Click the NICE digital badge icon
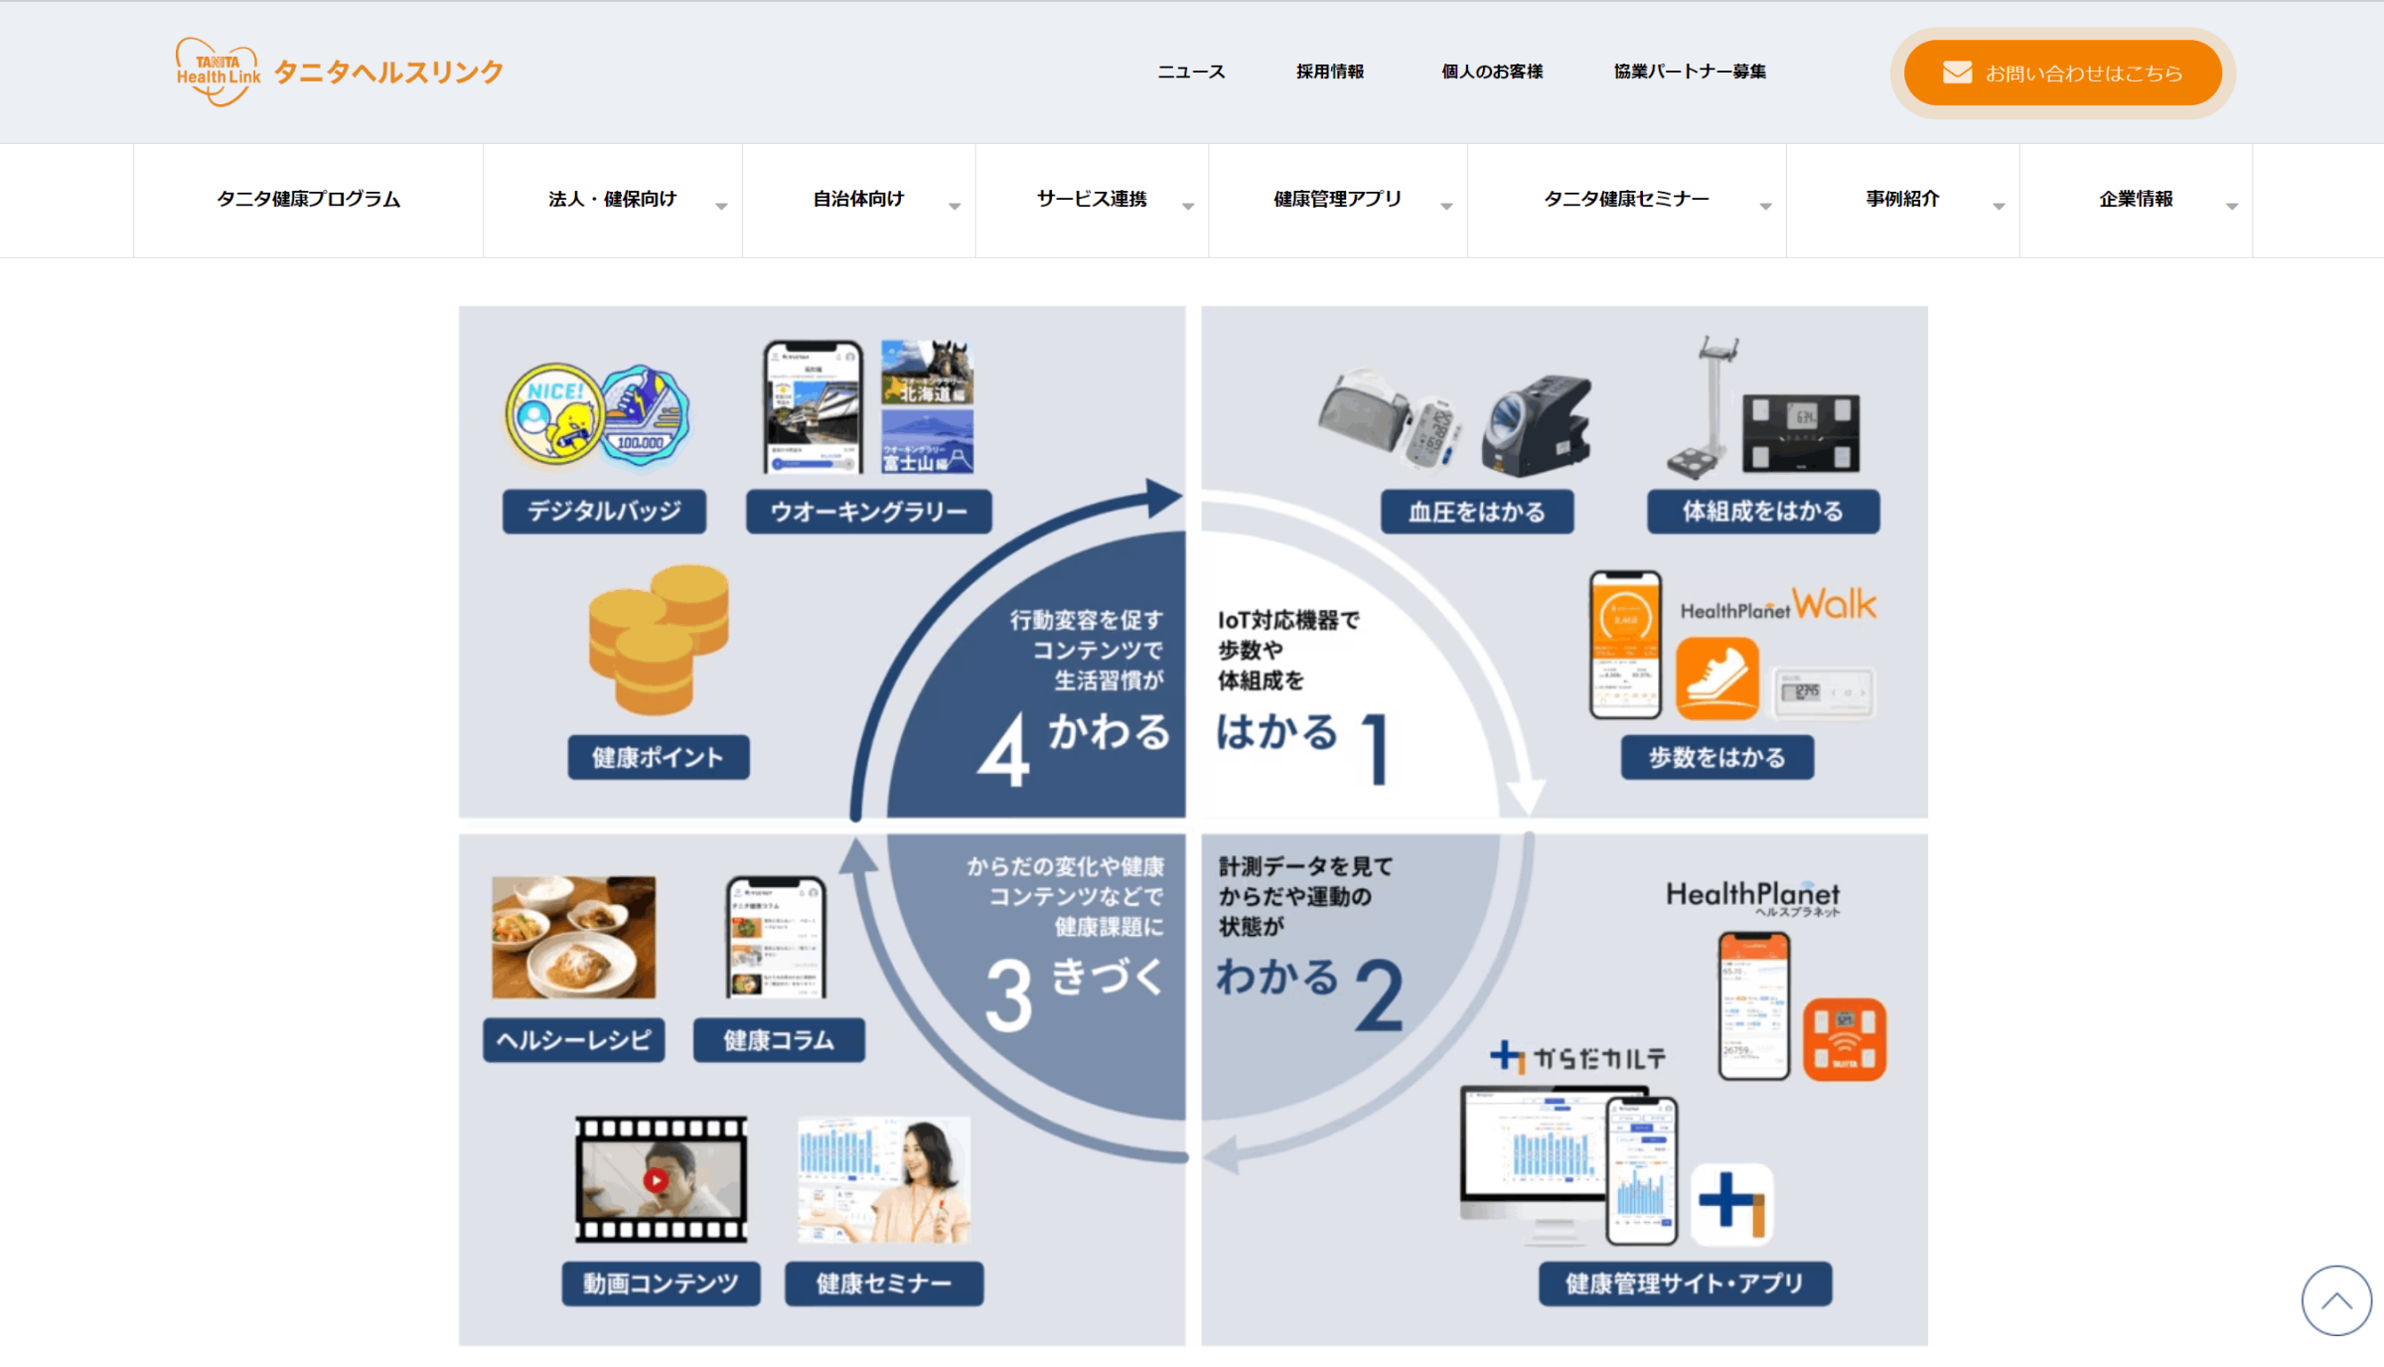Viewport: 2384px width, 1367px height. click(554, 415)
